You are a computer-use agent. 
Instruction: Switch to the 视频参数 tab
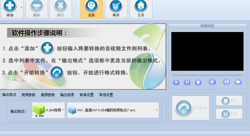pyautogui.click(x=28, y=95)
